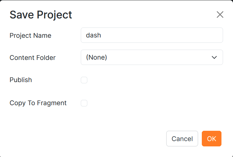The image size is (233, 157).
Task: Click the Content Folder label
Action: point(32,58)
